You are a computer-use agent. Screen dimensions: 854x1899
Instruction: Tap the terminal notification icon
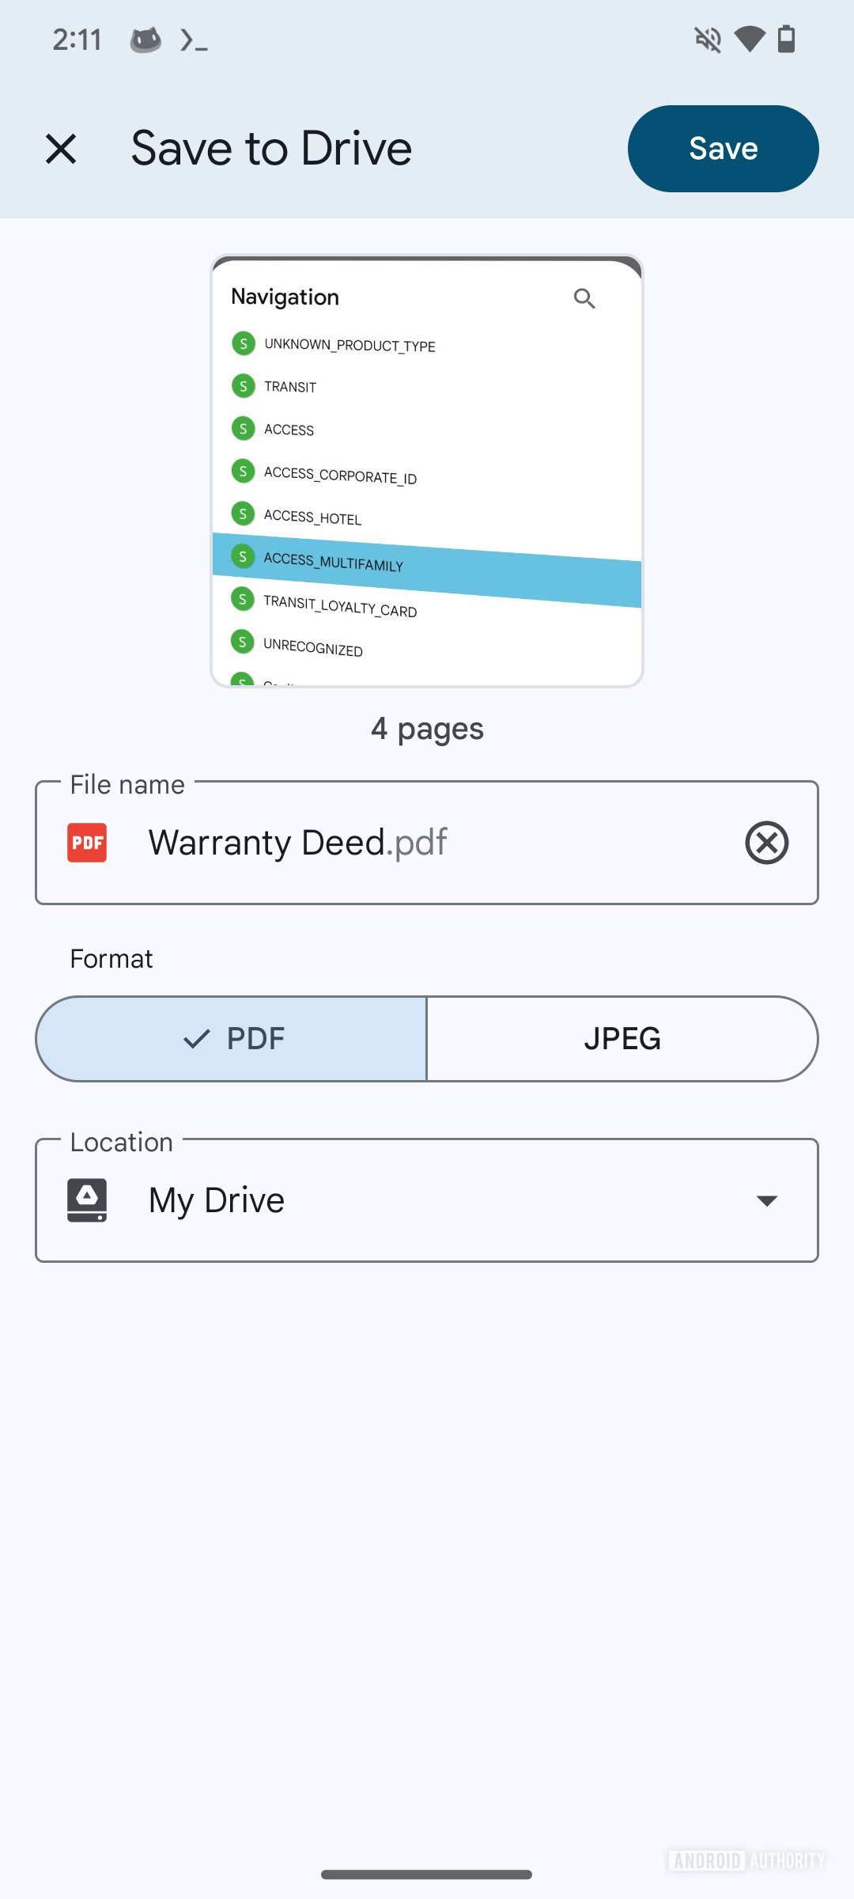click(x=194, y=40)
